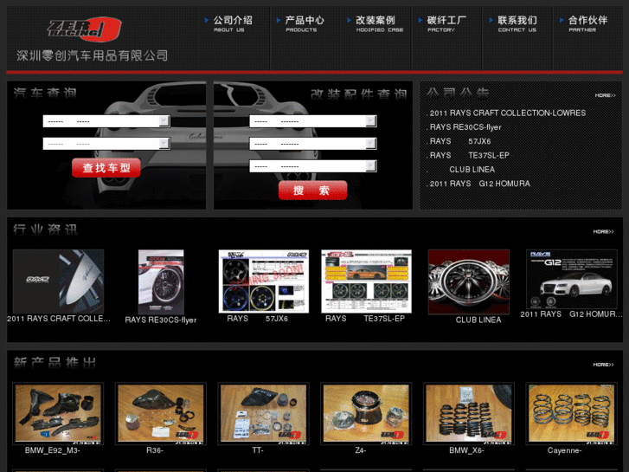Open announcement RAYS RE30CS-flyer
This screenshot has height=472, width=629.
coord(465,127)
